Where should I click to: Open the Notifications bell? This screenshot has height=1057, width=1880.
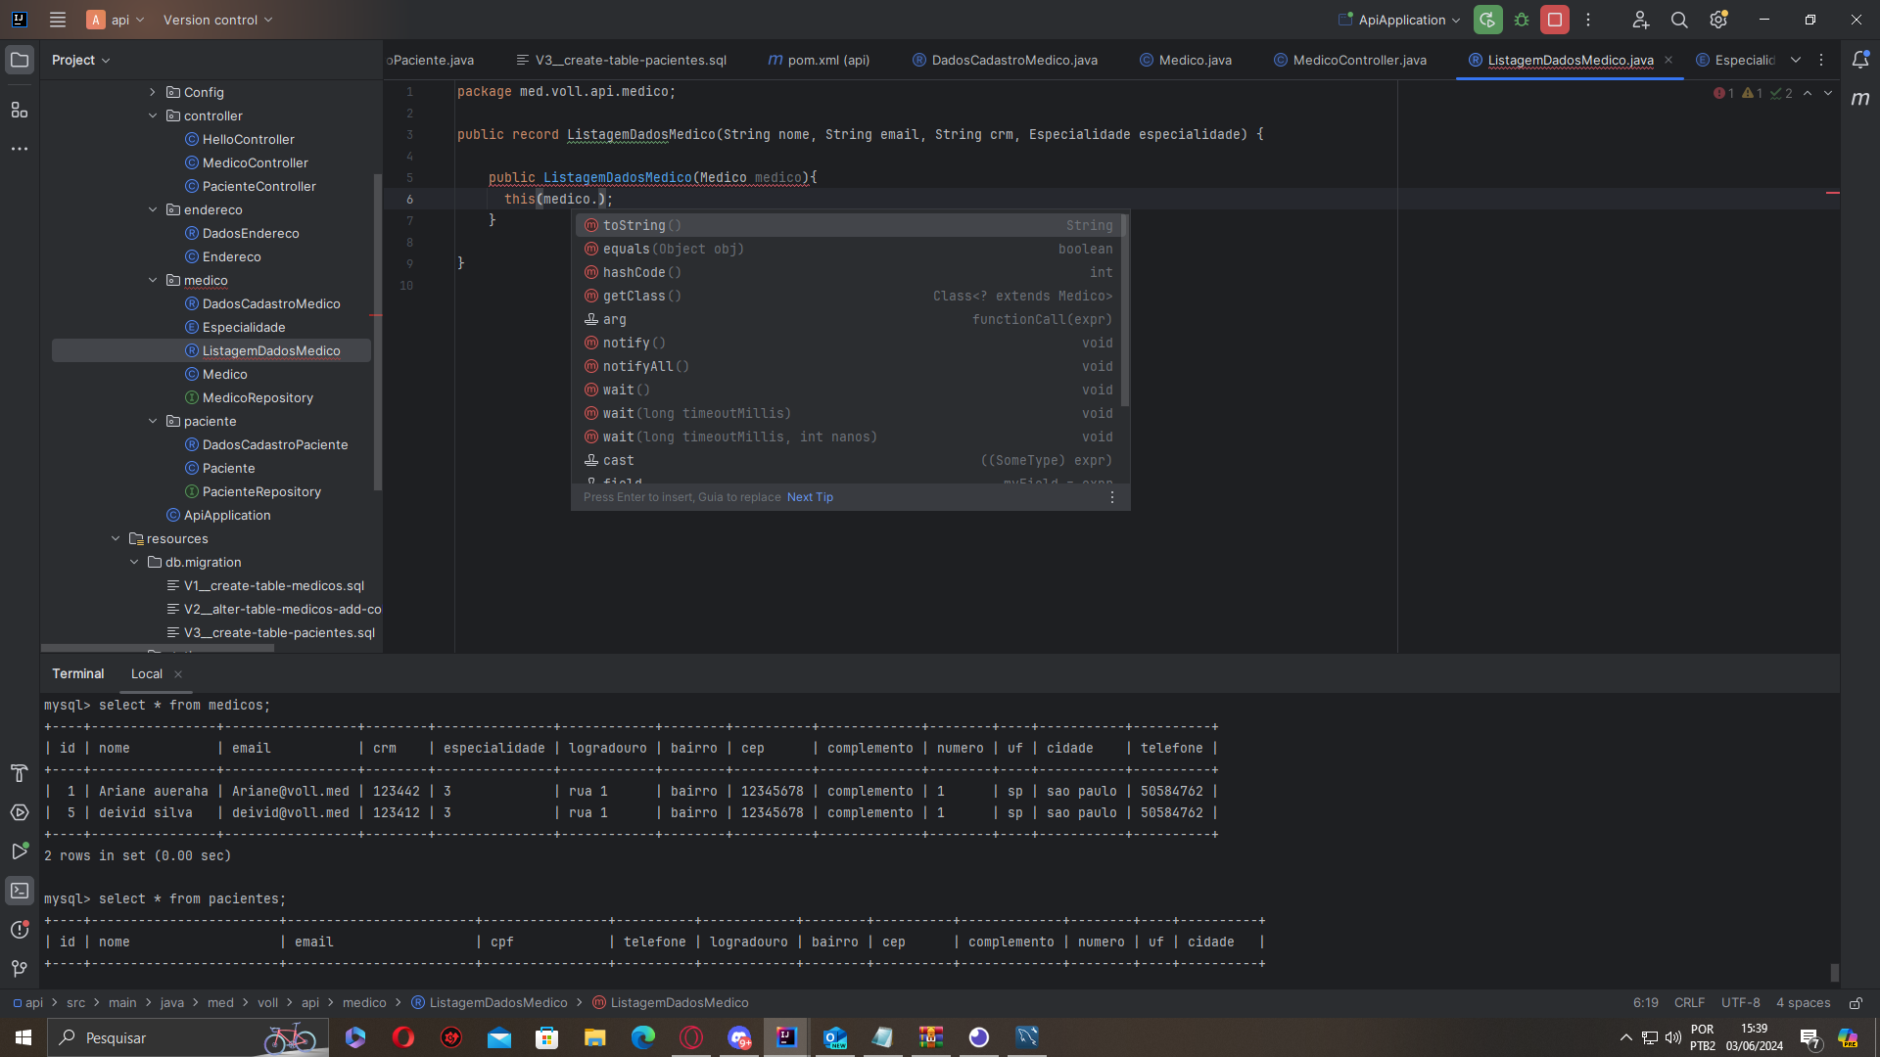[1860, 61]
